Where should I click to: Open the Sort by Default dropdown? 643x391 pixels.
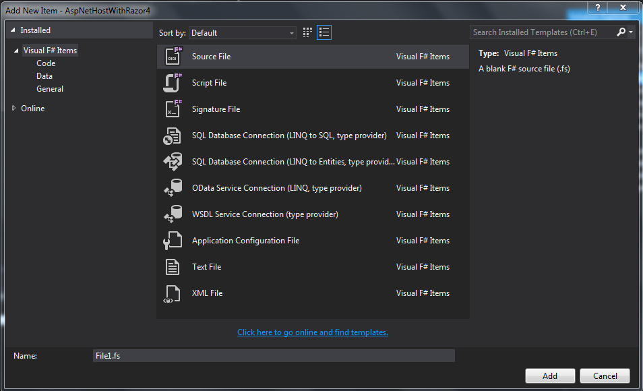[243, 33]
